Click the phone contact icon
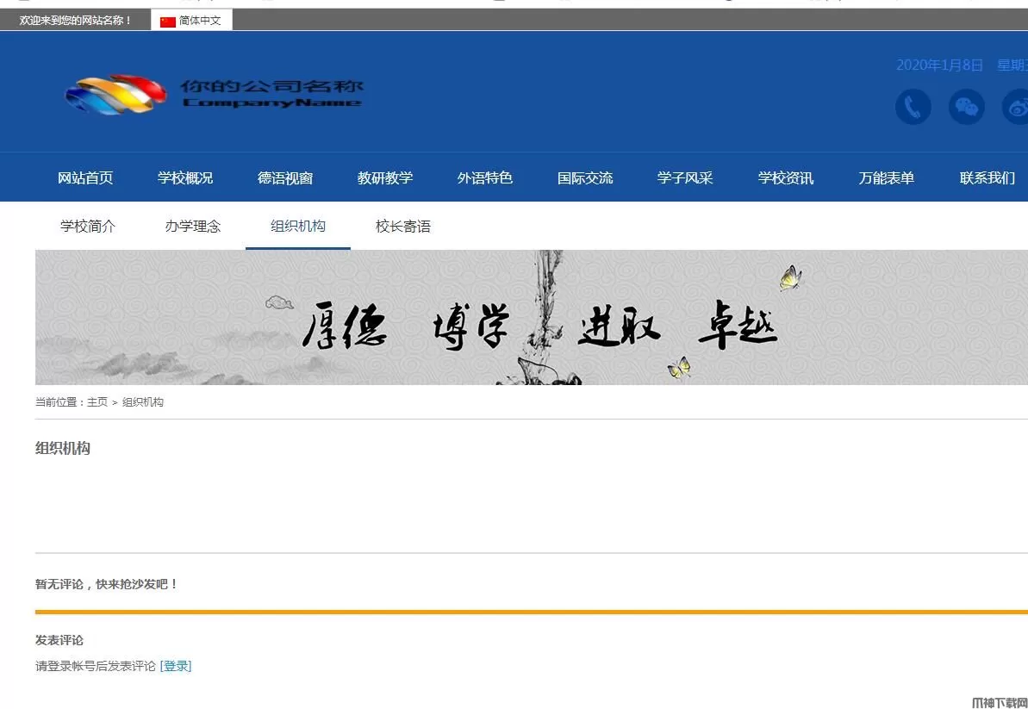 pyautogui.click(x=913, y=106)
